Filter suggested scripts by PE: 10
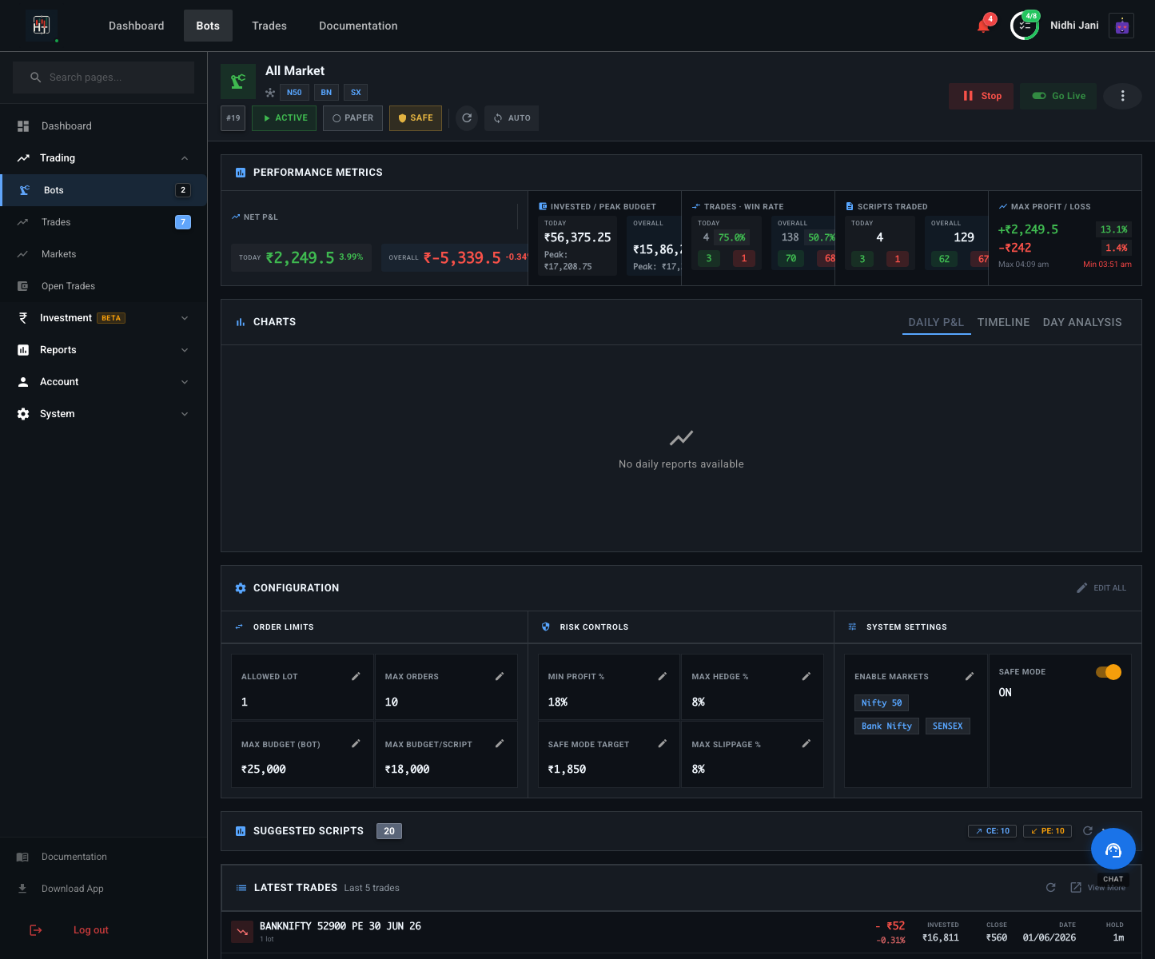Screen dimensions: 1155x959 (x=1047, y=831)
